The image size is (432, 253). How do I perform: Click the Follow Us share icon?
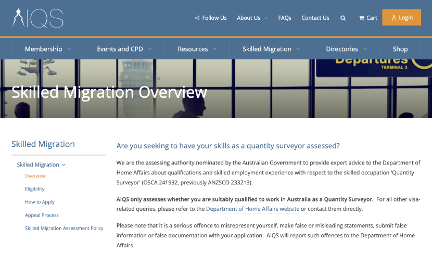click(x=197, y=18)
